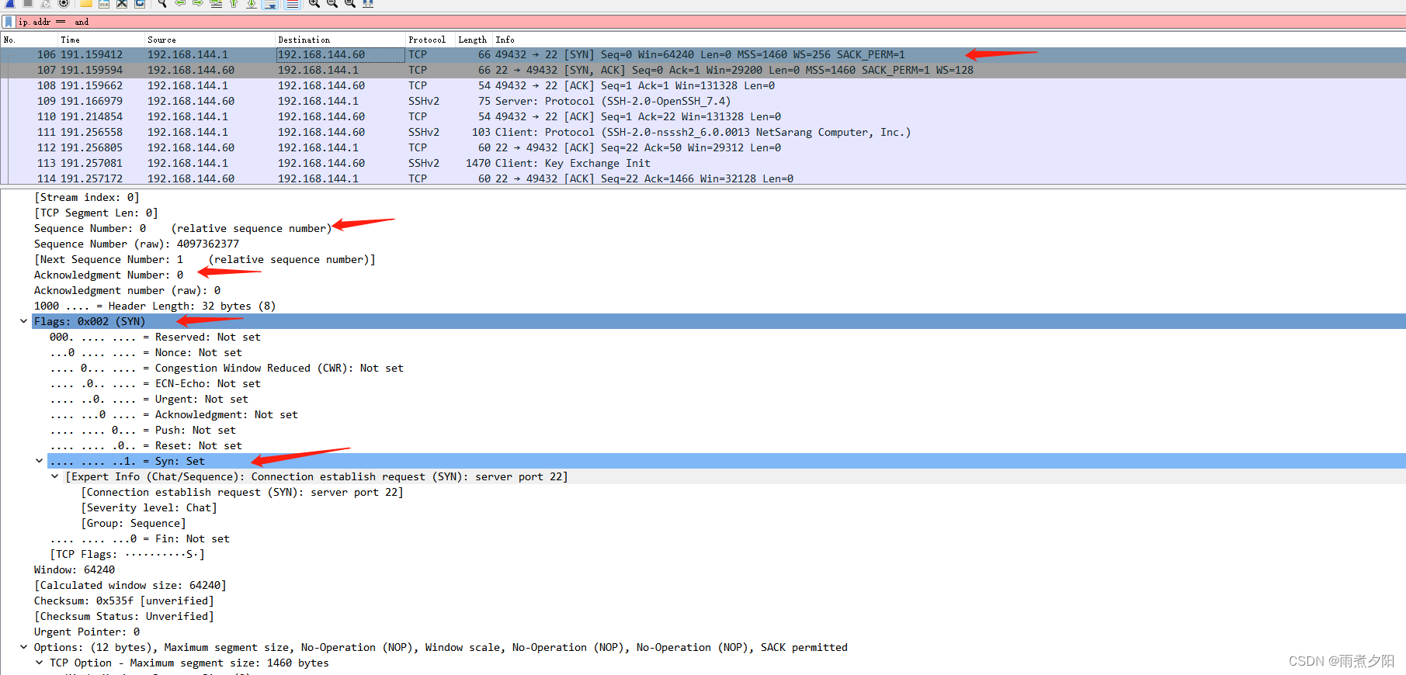Select Sequence Number (raw) 4097362377

(x=137, y=244)
